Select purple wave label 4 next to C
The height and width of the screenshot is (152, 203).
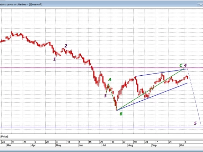tap(185, 65)
